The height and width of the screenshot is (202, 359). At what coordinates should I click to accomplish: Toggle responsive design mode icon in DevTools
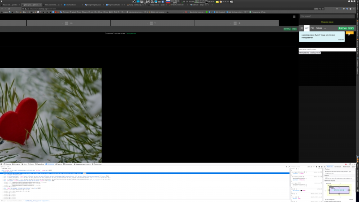(x=350, y=164)
